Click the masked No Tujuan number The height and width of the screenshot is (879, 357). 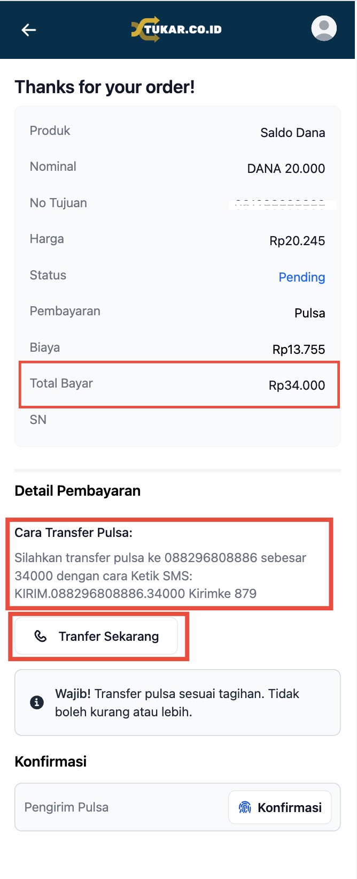(x=280, y=204)
